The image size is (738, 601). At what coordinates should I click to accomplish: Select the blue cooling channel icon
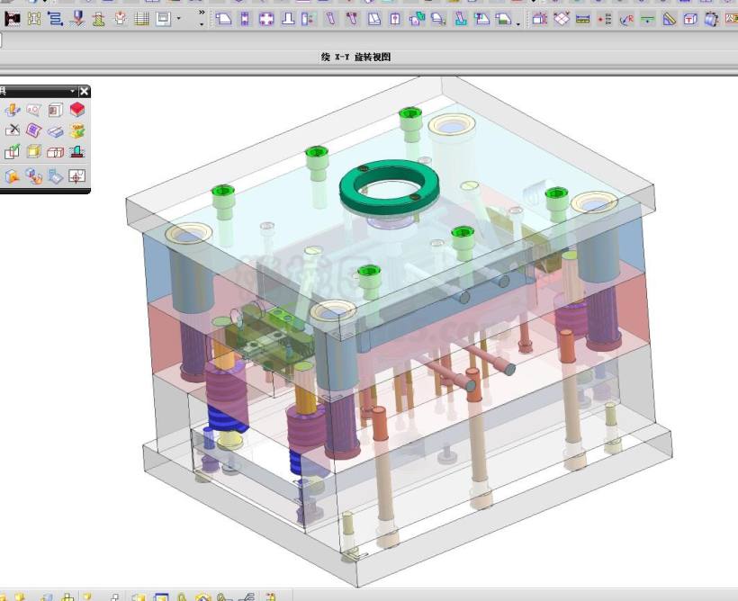coord(55,19)
